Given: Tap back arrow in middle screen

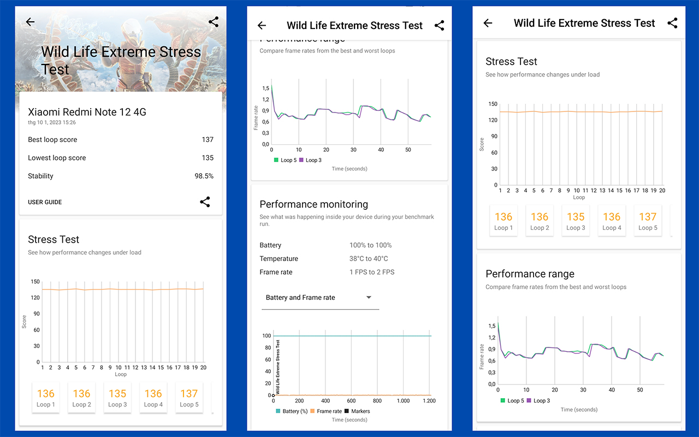Looking at the screenshot, I should click(262, 25).
